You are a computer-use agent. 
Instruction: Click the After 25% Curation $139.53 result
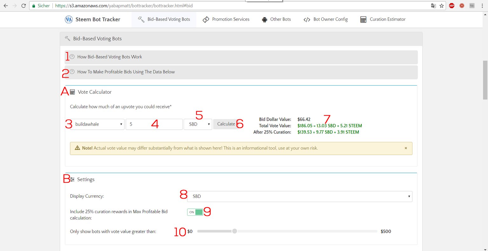[328, 132]
